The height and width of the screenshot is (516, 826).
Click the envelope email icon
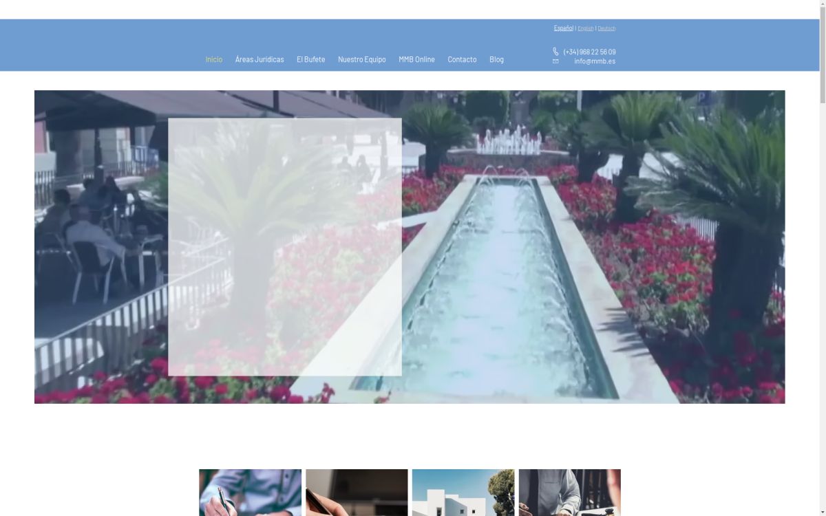[555, 61]
